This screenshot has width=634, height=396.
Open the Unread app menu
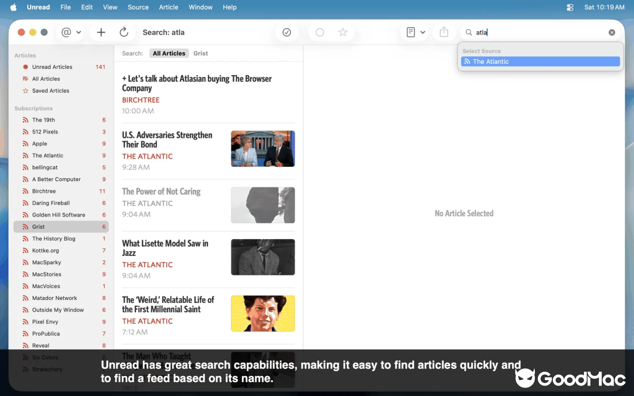tap(38, 7)
